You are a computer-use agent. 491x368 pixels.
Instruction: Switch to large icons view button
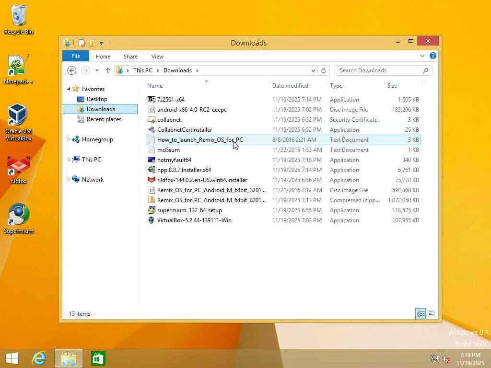point(431,313)
